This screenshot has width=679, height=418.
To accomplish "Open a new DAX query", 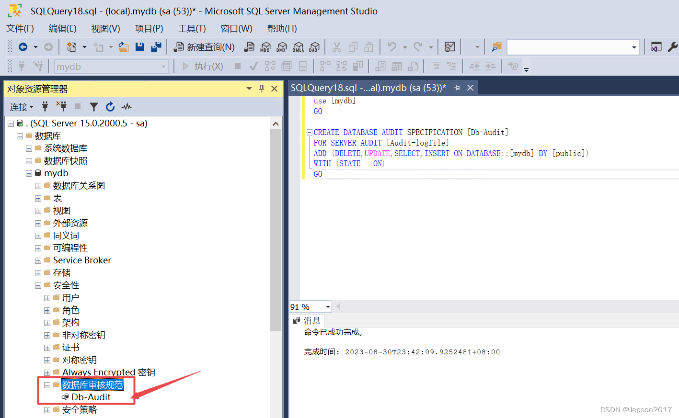I will pyautogui.click(x=314, y=47).
